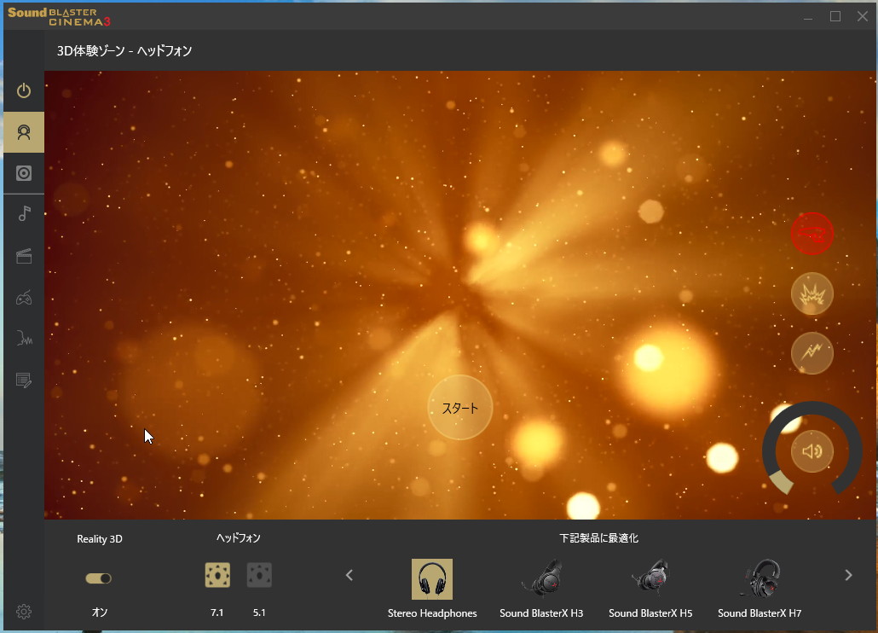Select the music note profile icon

24,213
